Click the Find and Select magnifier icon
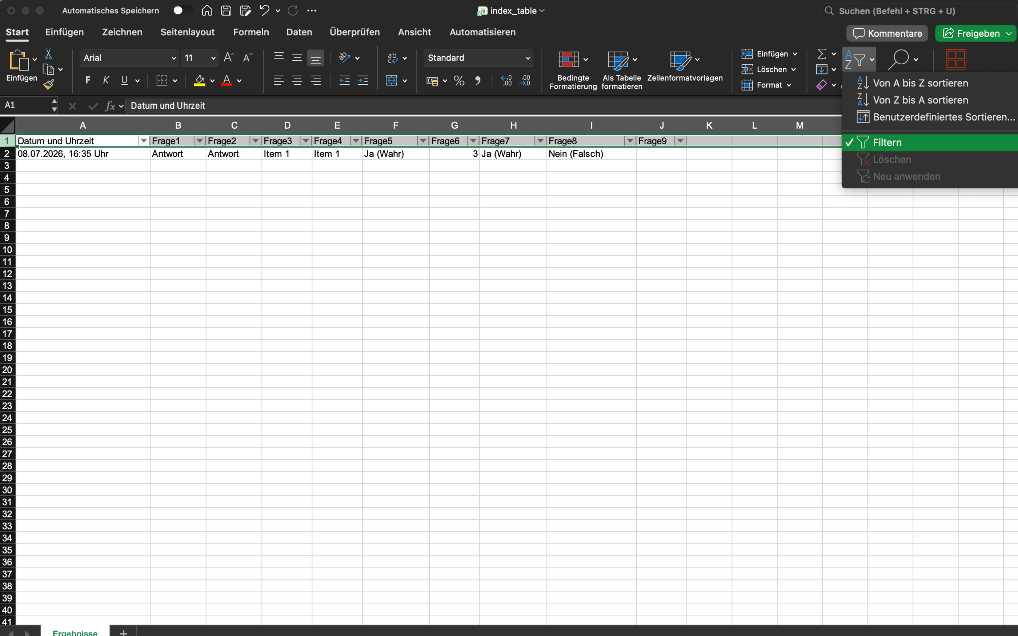The width and height of the screenshot is (1018, 636). (x=898, y=59)
